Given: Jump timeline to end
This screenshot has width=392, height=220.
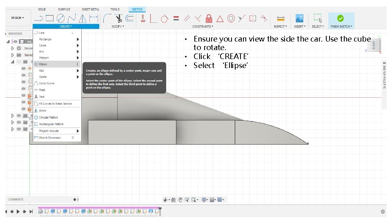Looking at the screenshot, I should tap(31, 211).
